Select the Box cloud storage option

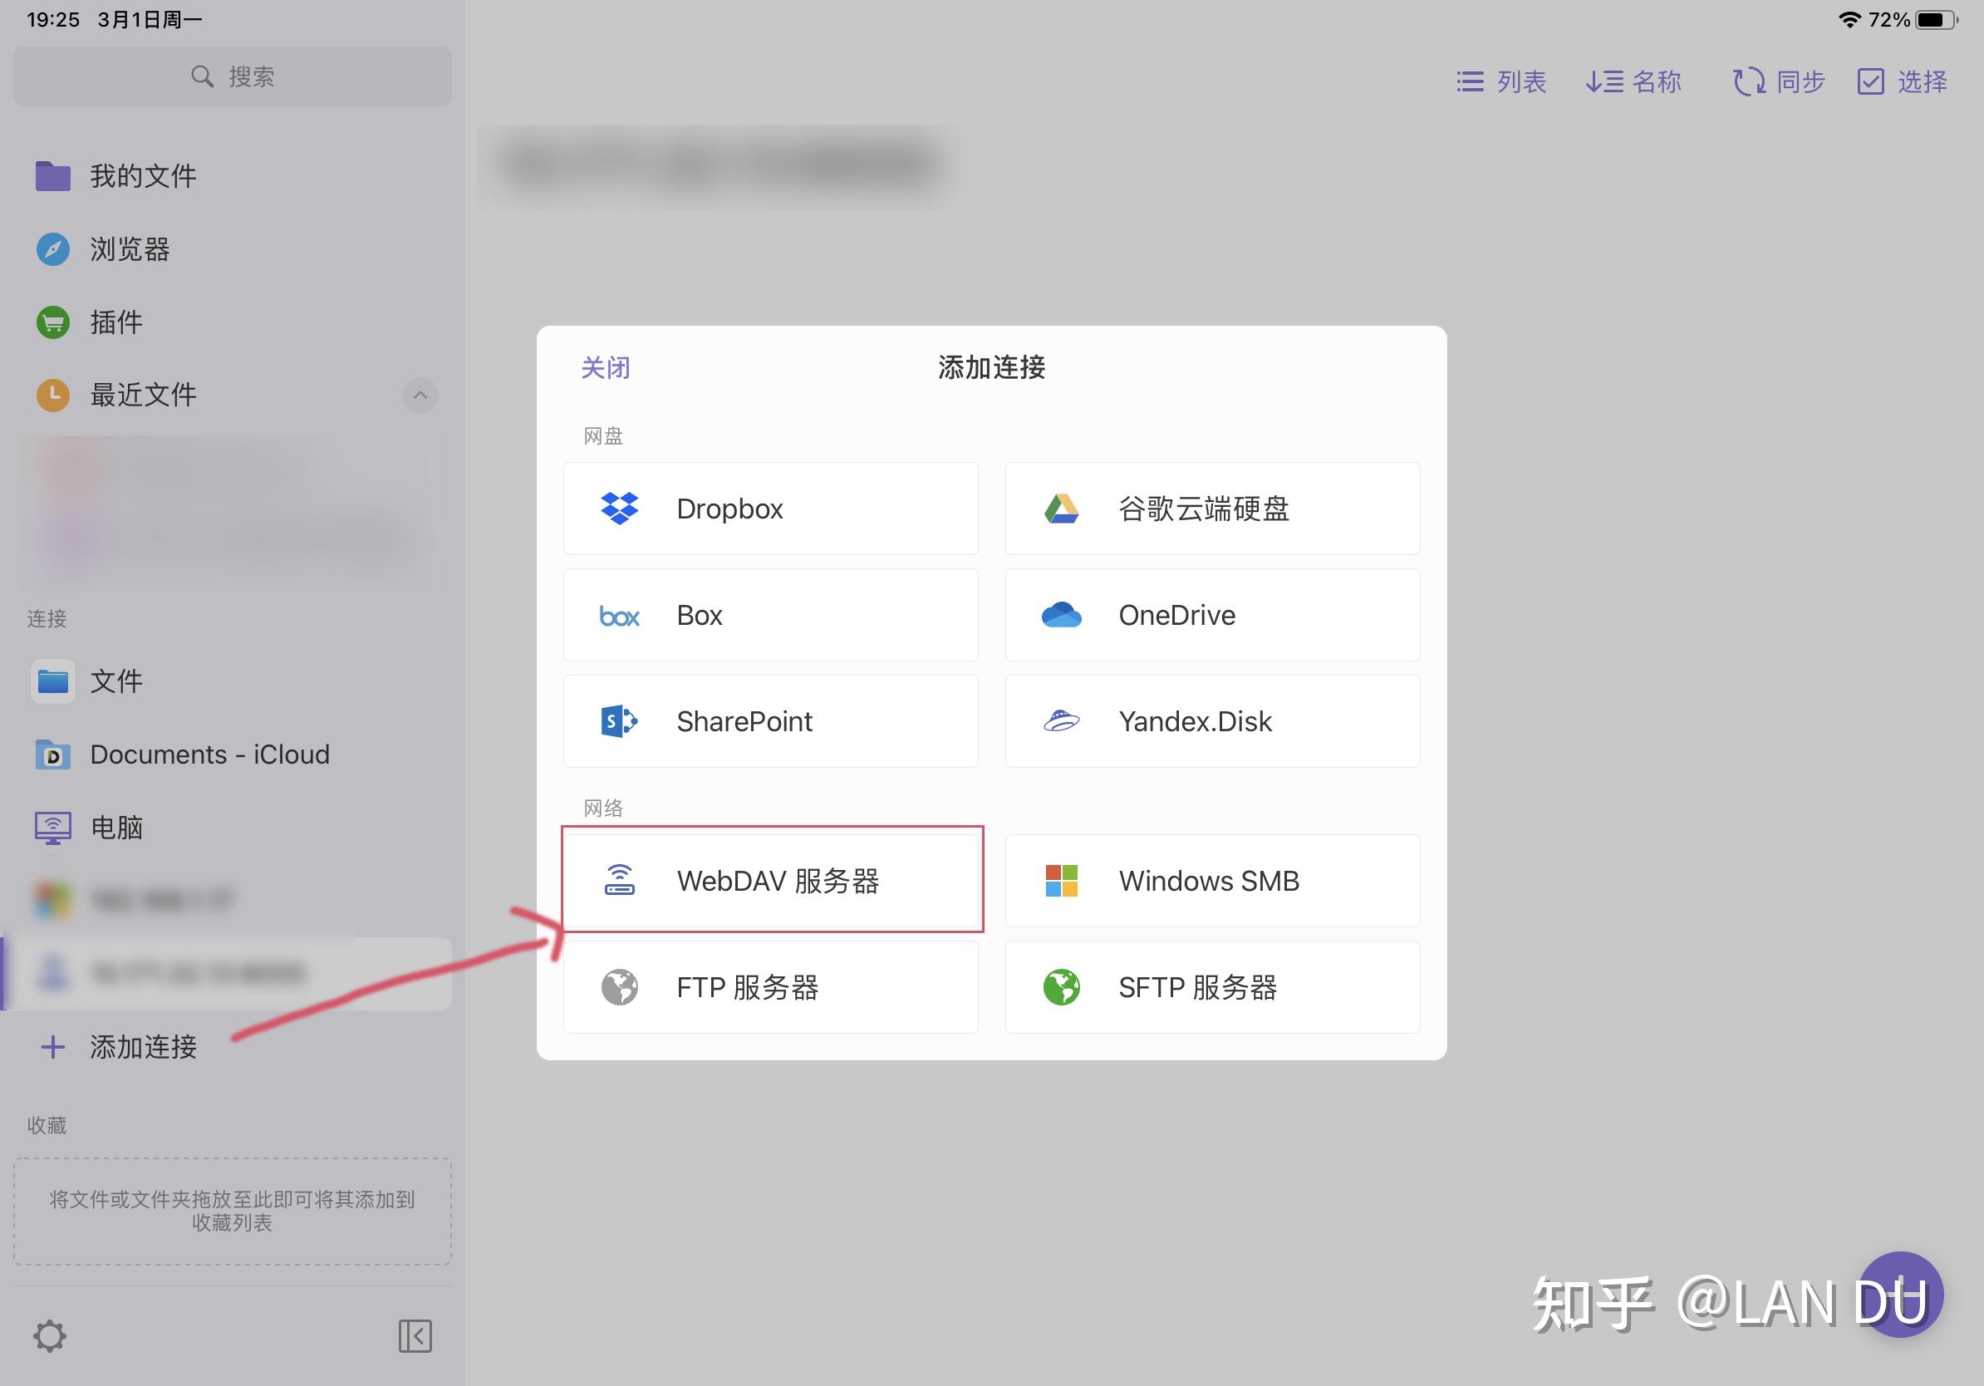click(770, 614)
